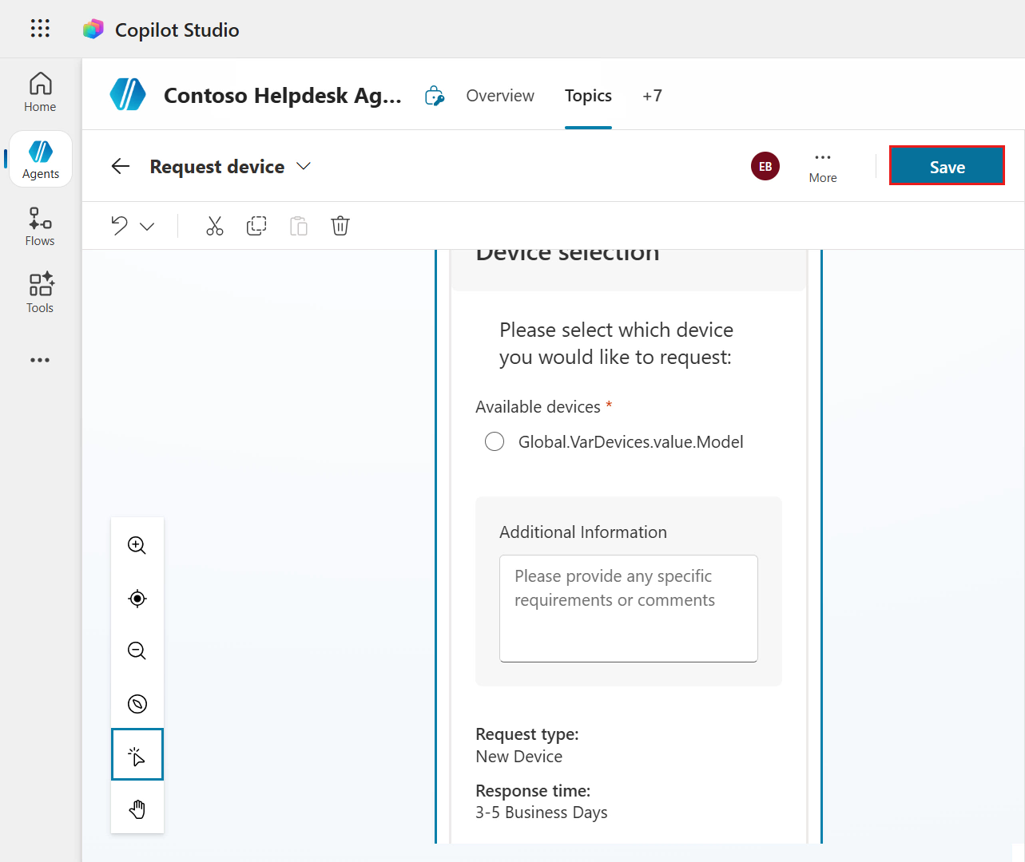
Task: Switch to the Overview tab
Action: (x=500, y=96)
